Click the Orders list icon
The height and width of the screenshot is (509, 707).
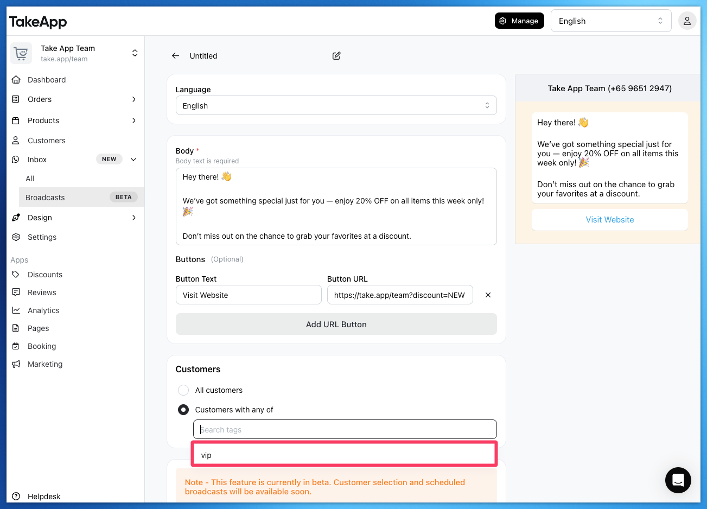(x=16, y=99)
